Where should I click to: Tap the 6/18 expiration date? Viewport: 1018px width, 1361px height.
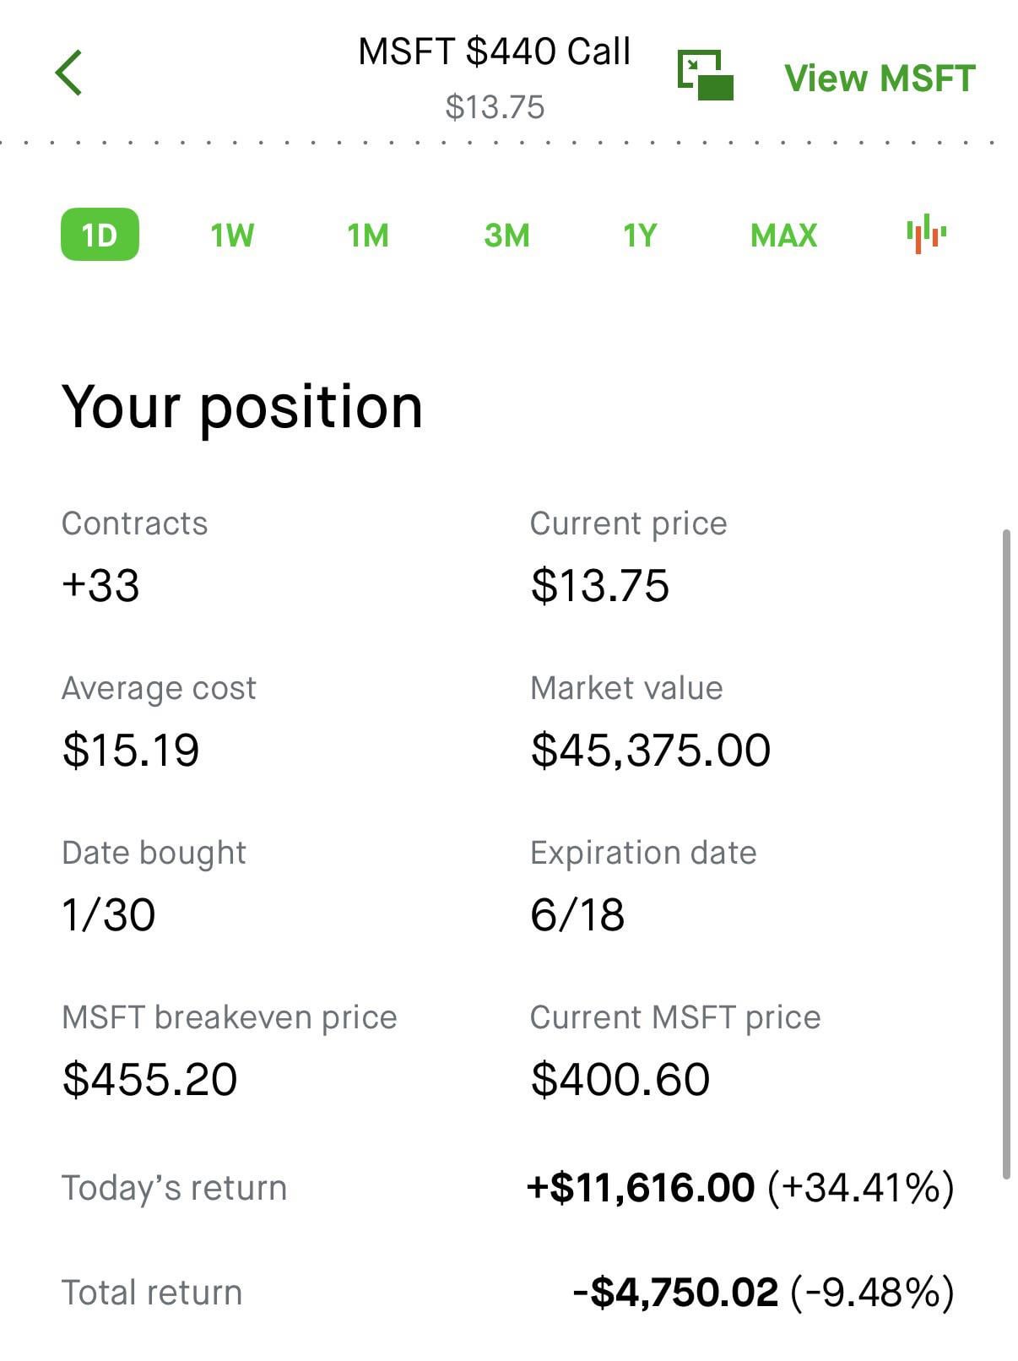[x=577, y=914]
